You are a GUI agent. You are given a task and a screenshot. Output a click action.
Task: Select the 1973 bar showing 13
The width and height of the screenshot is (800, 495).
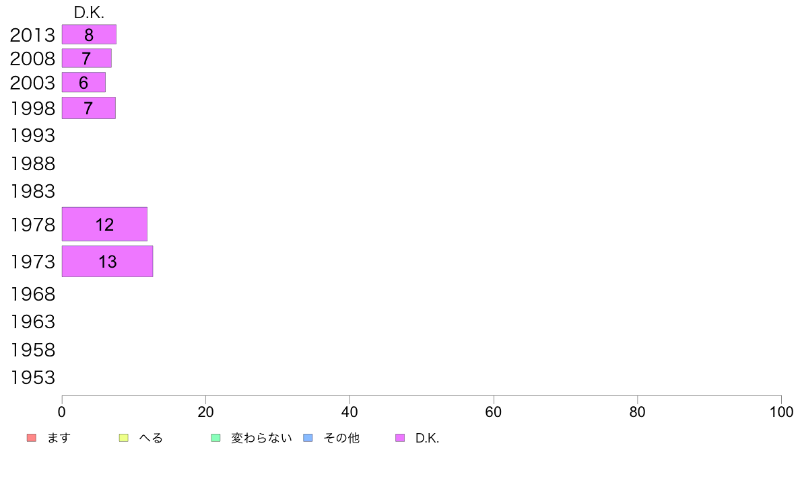point(108,262)
